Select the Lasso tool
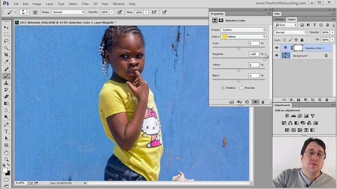The height and width of the screenshot is (189, 337). coord(6,41)
